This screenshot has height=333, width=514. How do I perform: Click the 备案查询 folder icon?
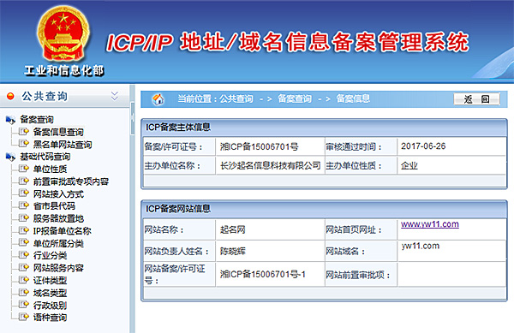click(x=10, y=120)
